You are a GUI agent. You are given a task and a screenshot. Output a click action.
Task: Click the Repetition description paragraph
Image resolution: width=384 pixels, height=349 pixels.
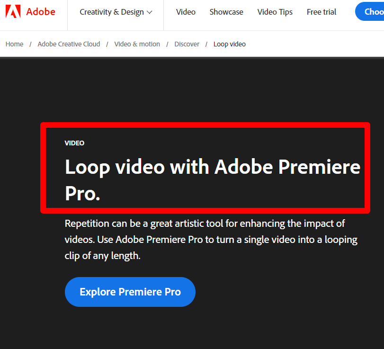point(211,240)
